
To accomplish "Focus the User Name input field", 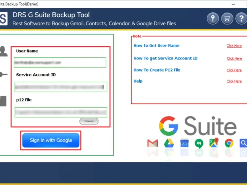I will [x=60, y=63].
